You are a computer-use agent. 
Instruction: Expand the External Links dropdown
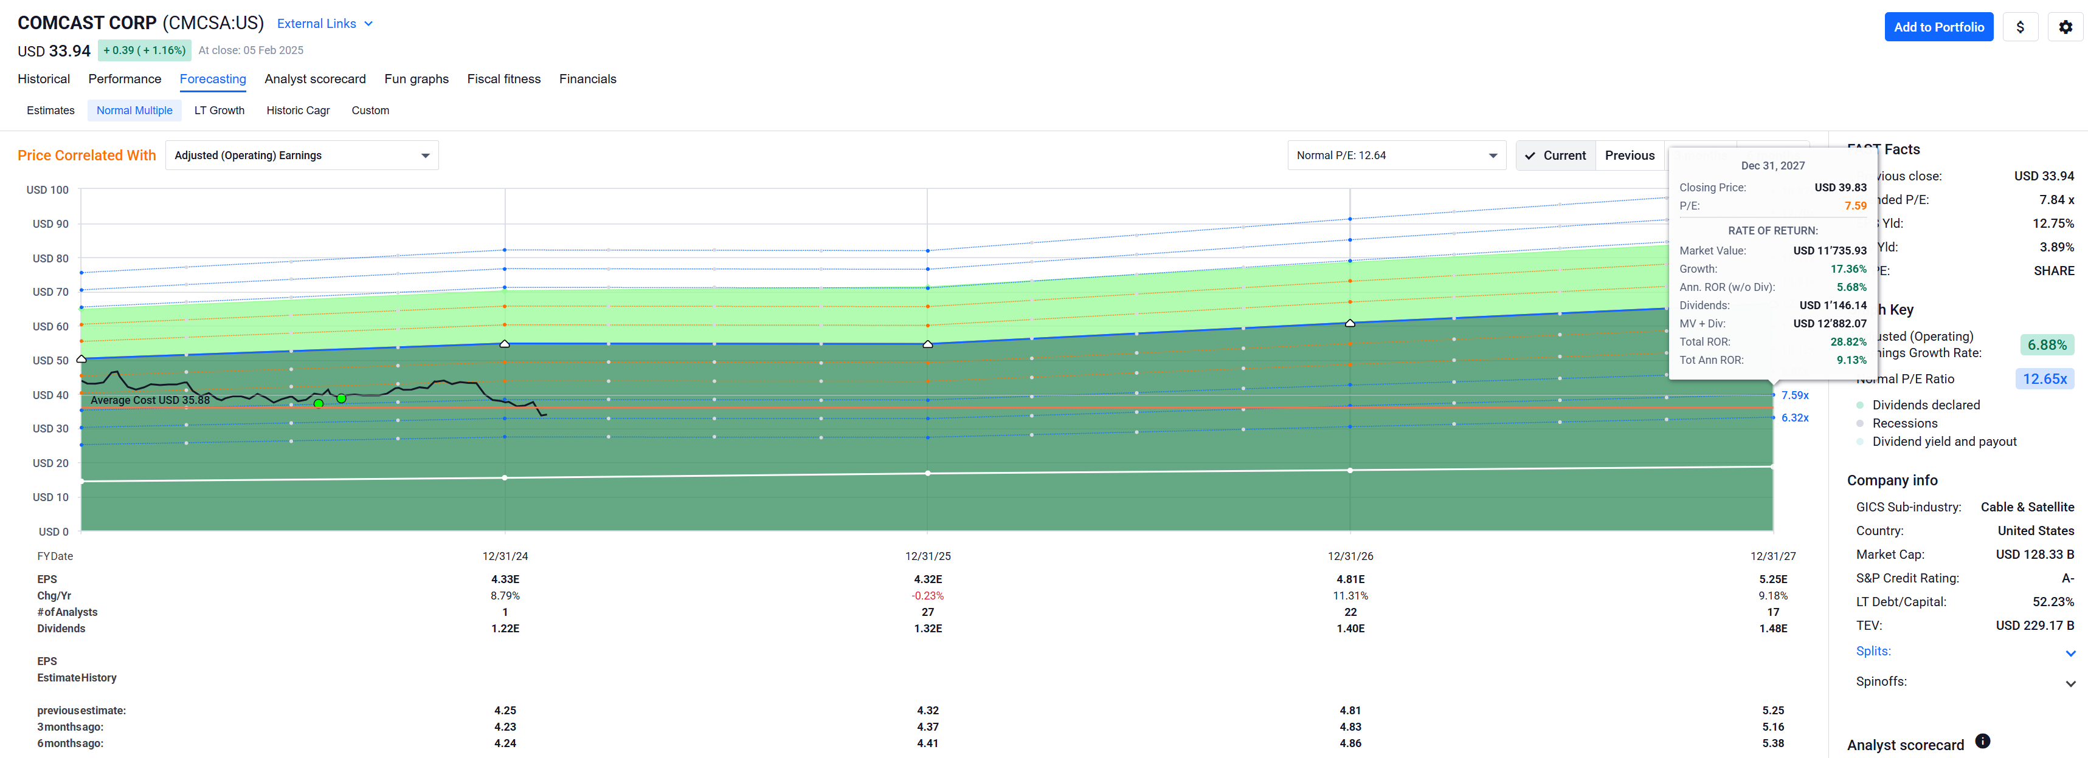click(324, 24)
